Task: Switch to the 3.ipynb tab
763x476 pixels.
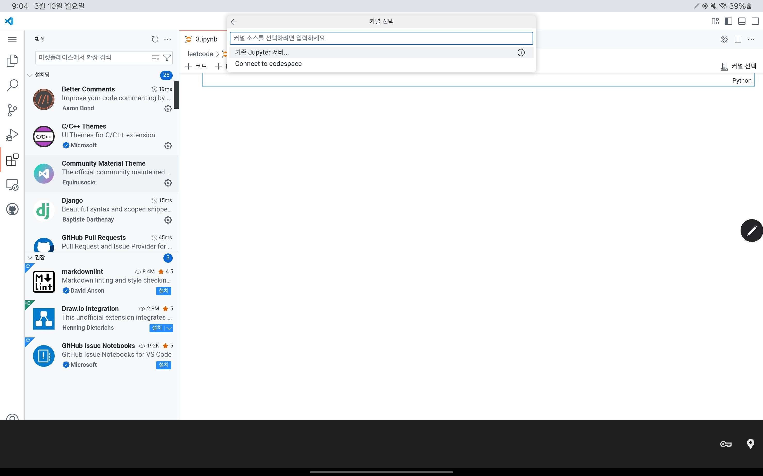Action: point(202,39)
